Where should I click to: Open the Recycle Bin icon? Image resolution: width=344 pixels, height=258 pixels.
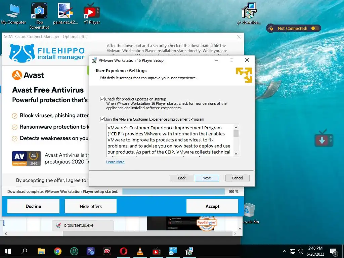250,213
